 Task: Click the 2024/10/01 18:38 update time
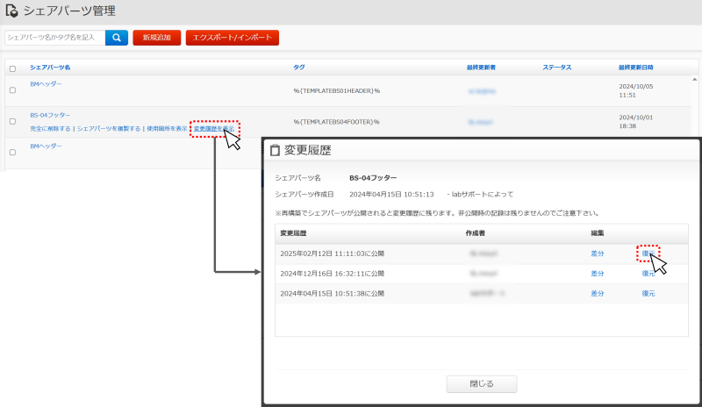(x=635, y=121)
